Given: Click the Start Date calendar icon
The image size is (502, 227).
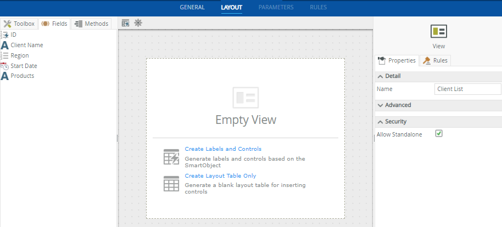Looking at the screenshot, I should [x=5, y=66].
